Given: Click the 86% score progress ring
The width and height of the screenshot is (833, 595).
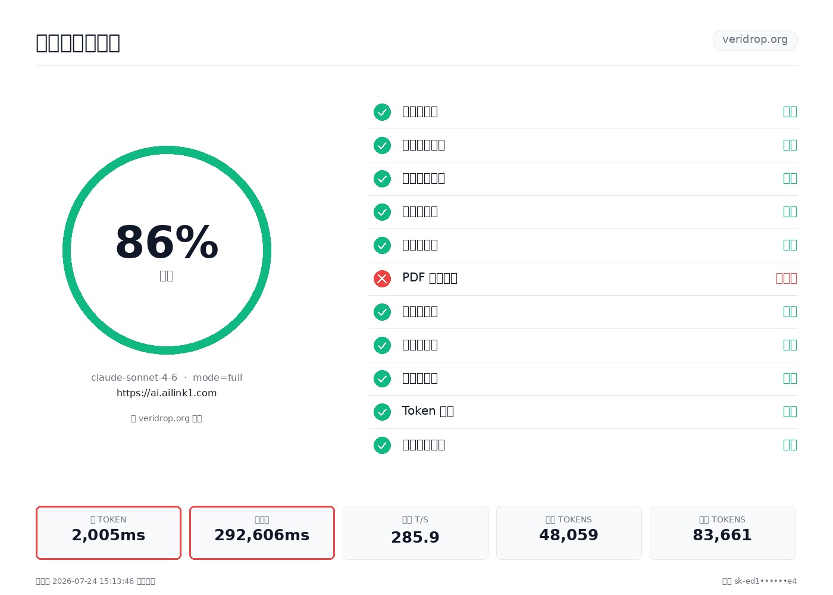Looking at the screenshot, I should coord(167,250).
